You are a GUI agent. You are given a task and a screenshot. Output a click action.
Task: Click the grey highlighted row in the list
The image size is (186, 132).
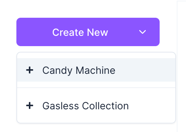pos(96,70)
